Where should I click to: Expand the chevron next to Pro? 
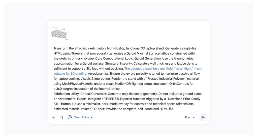[194, 117]
